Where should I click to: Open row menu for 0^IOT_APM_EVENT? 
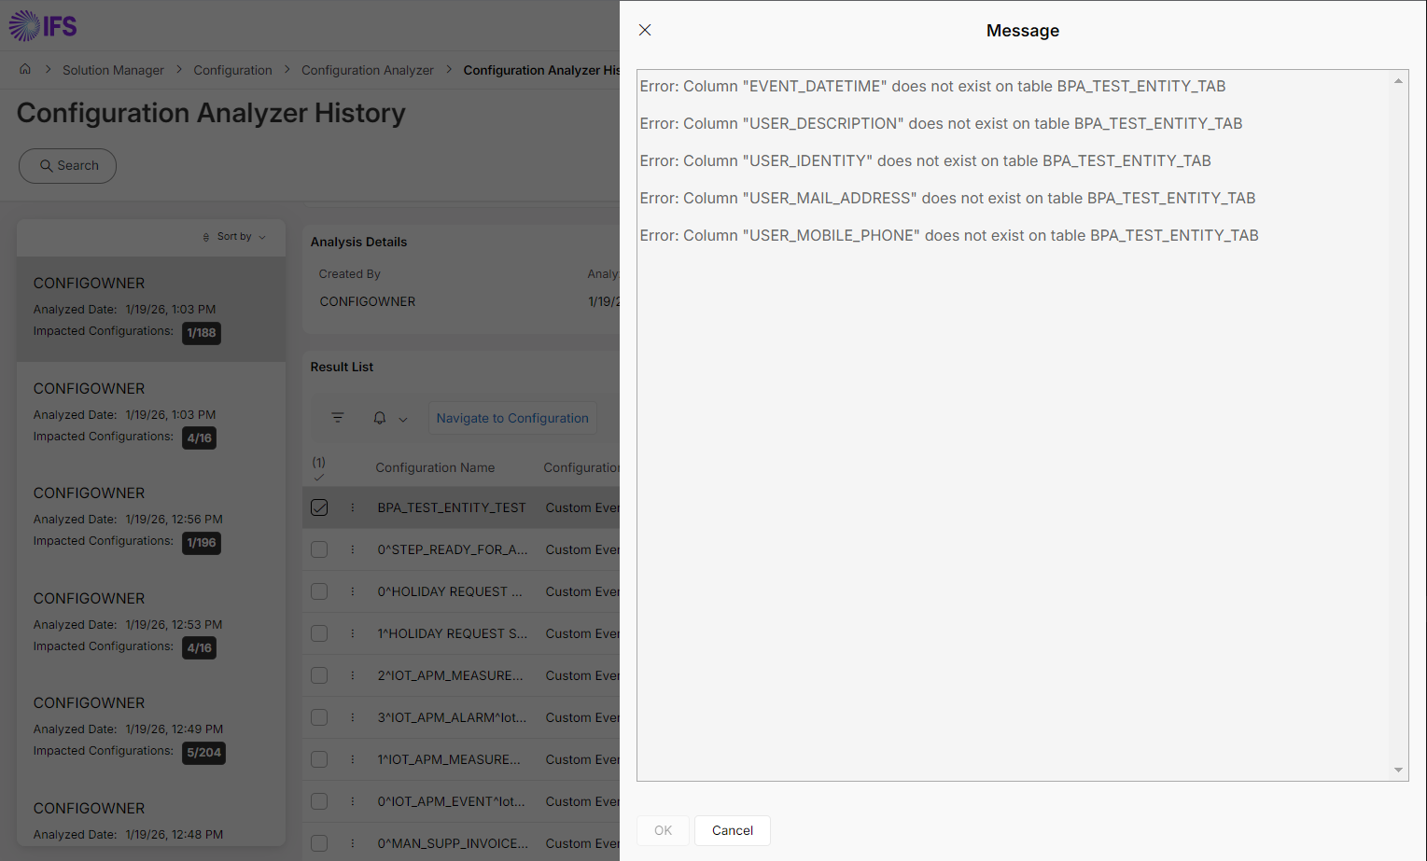pyautogui.click(x=353, y=801)
